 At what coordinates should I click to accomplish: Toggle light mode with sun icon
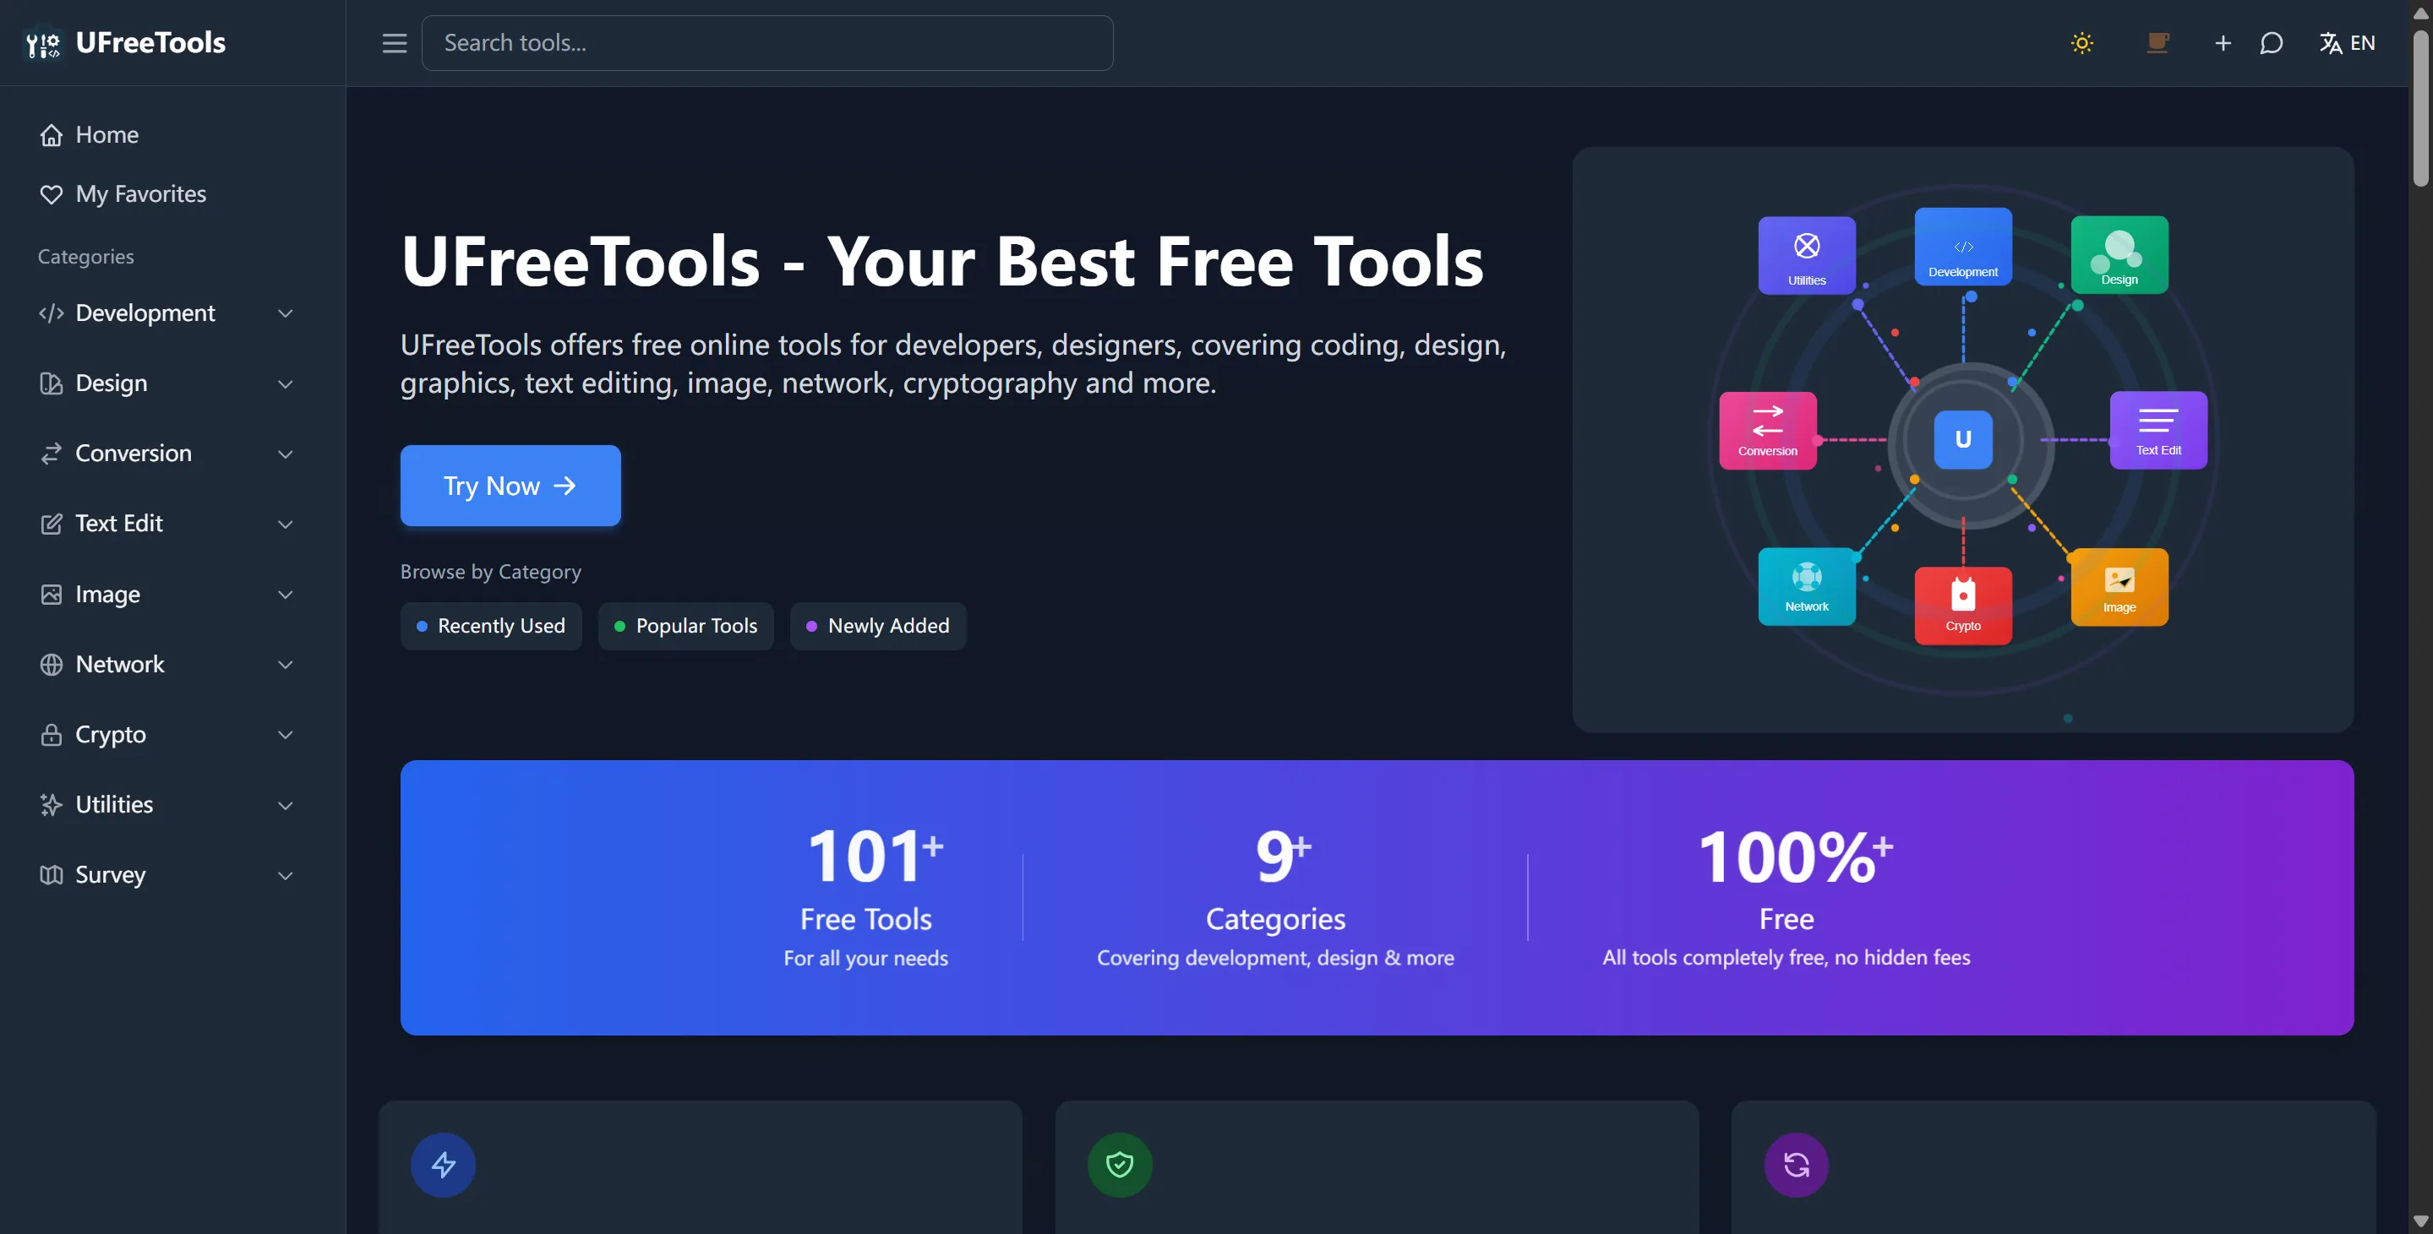point(2081,43)
